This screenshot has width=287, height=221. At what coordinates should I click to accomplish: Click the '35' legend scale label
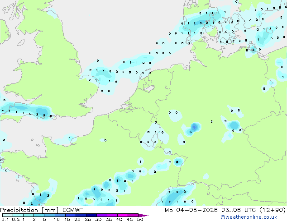coord(109,219)
